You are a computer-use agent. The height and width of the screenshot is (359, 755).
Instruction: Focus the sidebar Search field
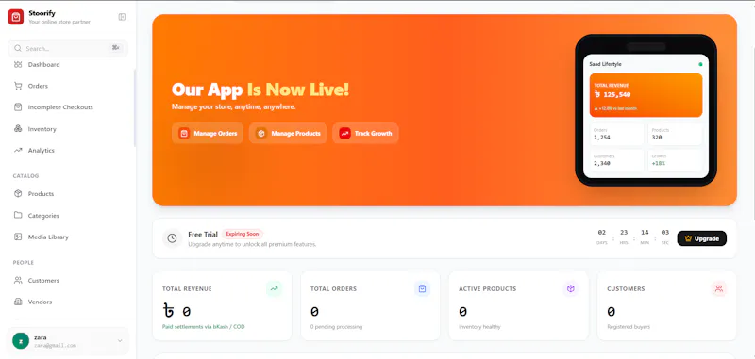click(x=68, y=48)
